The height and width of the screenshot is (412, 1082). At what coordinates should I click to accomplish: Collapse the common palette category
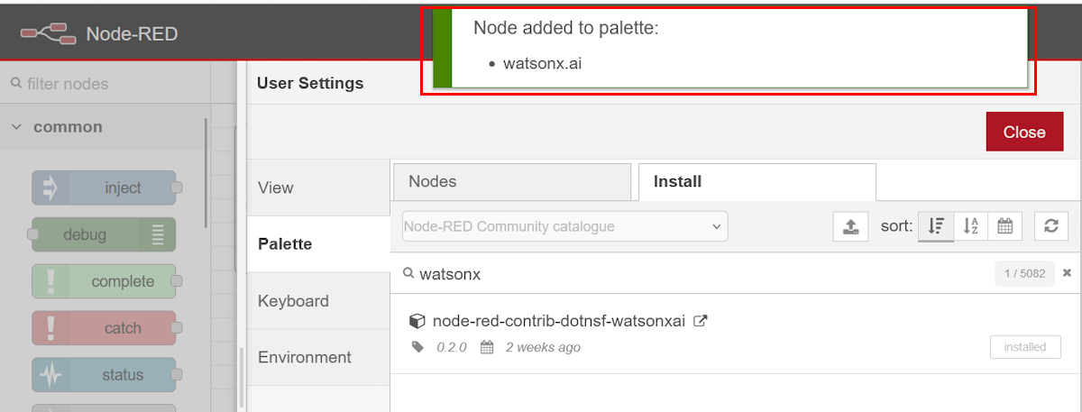coord(16,127)
